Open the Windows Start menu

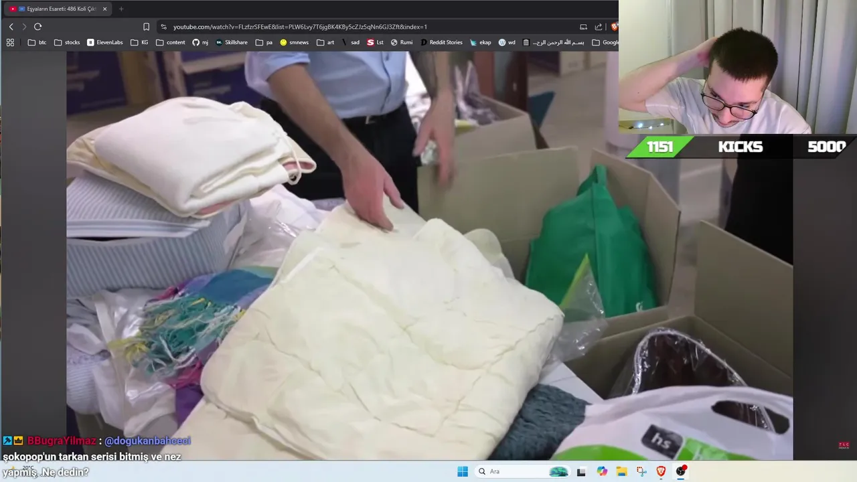coord(463,471)
